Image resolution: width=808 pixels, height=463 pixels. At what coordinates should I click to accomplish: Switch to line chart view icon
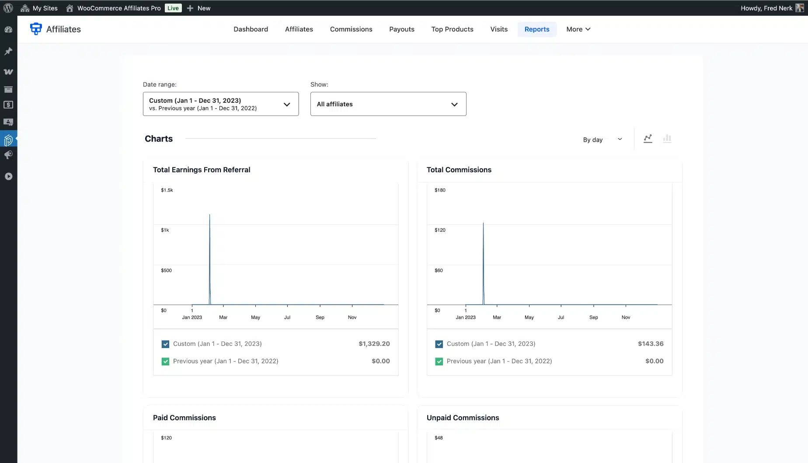pyautogui.click(x=648, y=139)
